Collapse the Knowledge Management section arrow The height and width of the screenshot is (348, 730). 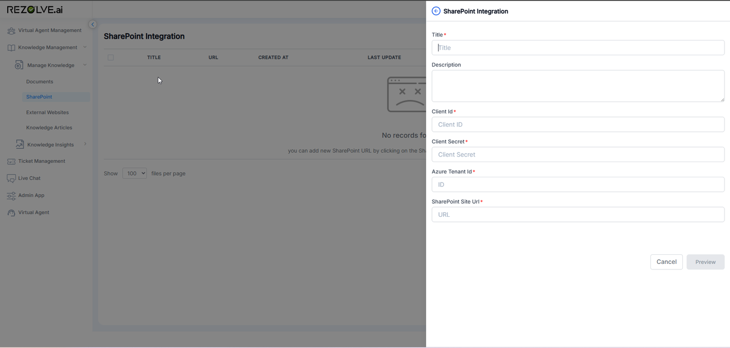click(x=85, y=47)
